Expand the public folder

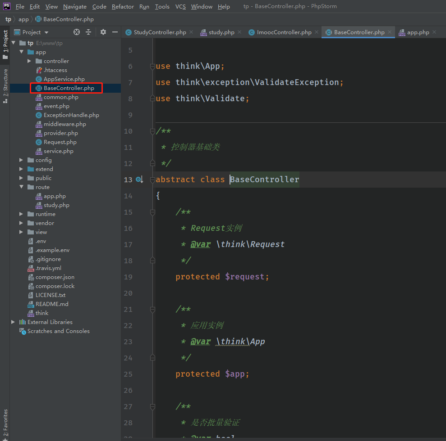tap(21, 178)
